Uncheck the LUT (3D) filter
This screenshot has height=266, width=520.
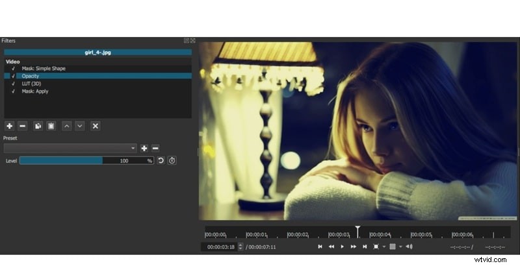tap(13, 84)
